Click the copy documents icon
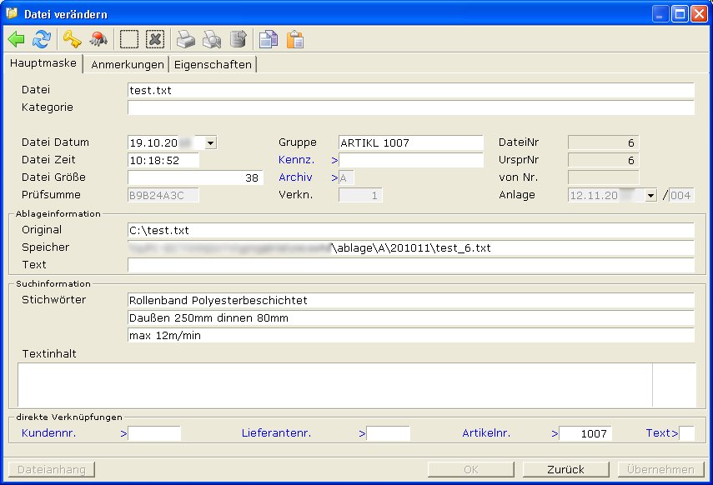 coord(268,39)
